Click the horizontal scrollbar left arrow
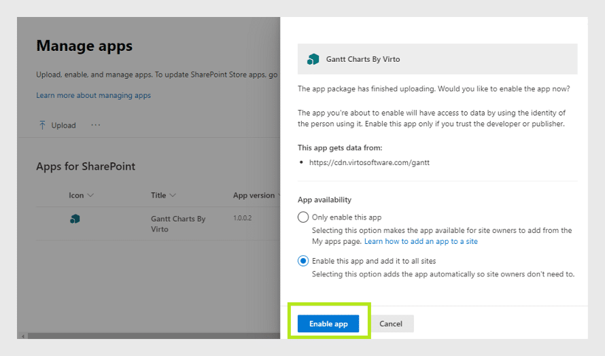This screenshot has height=356, width=605. [23, 336]
